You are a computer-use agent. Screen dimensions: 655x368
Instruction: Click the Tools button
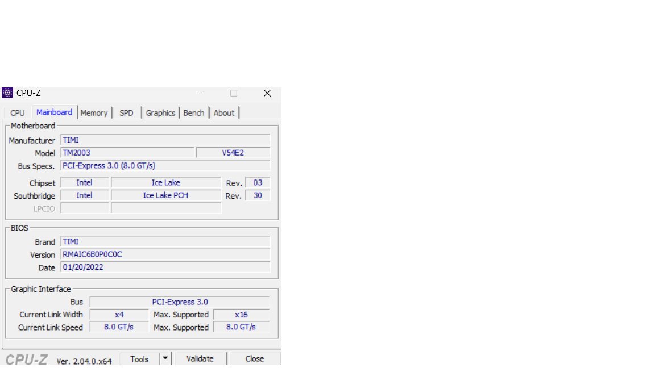point(139,359)
